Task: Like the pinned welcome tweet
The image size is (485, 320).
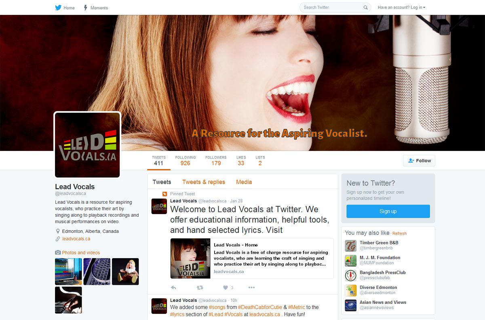Action: pos(226,288)
